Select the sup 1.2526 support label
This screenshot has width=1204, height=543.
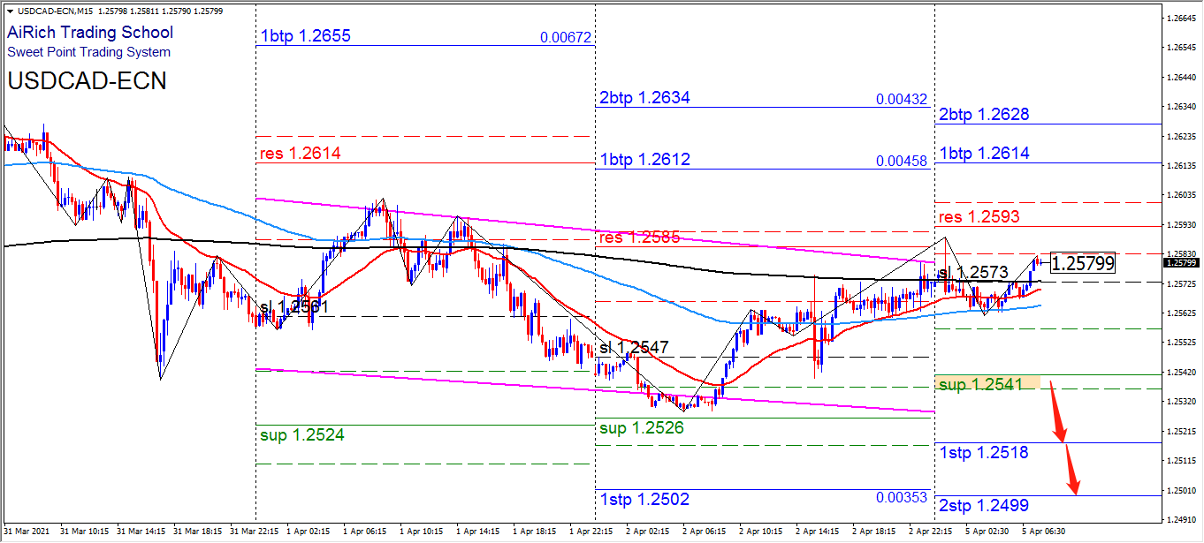point(642,428)
